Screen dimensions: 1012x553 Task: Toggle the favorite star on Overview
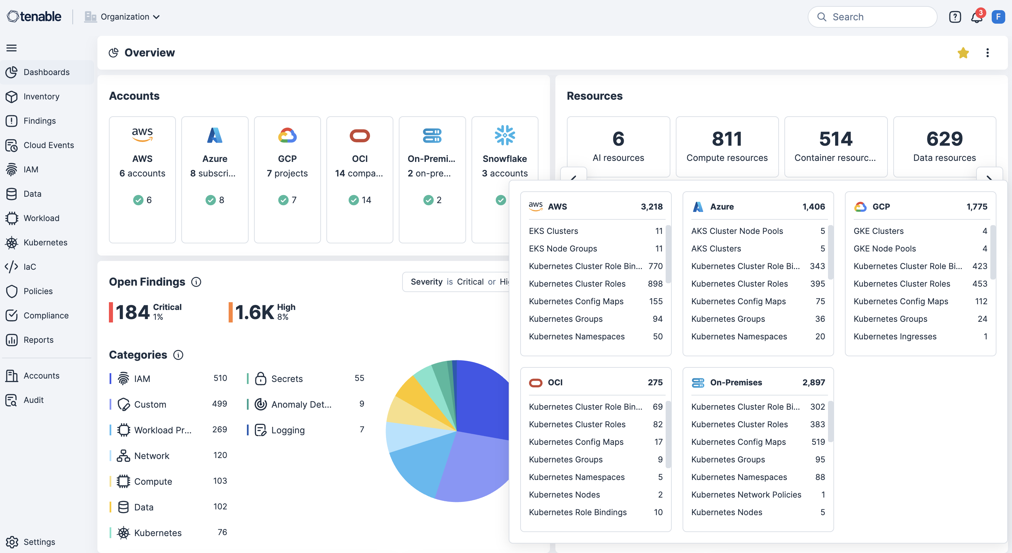pos(963,53)
